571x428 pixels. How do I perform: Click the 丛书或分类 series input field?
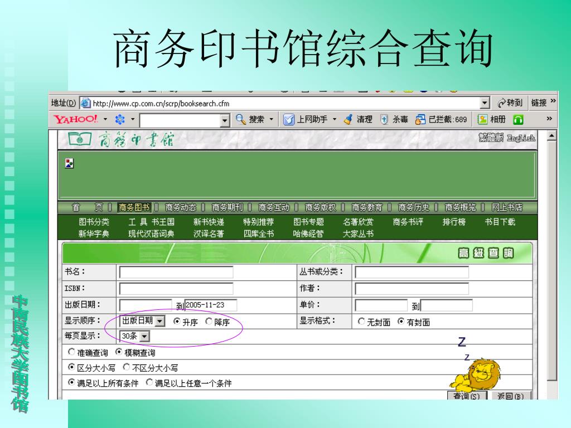click(412, 272)
